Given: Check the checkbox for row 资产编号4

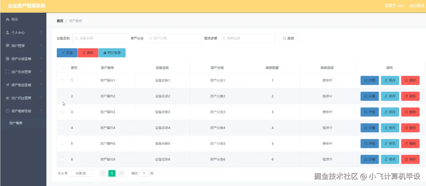Looking at the screenshot, I should [62, 128].
